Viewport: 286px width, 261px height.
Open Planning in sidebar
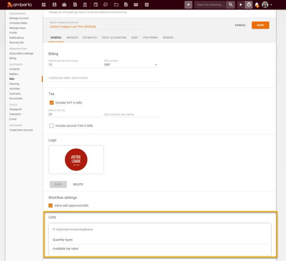[14, 84]
